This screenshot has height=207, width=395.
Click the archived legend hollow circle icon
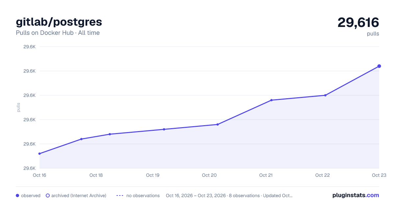pos(48,195)
